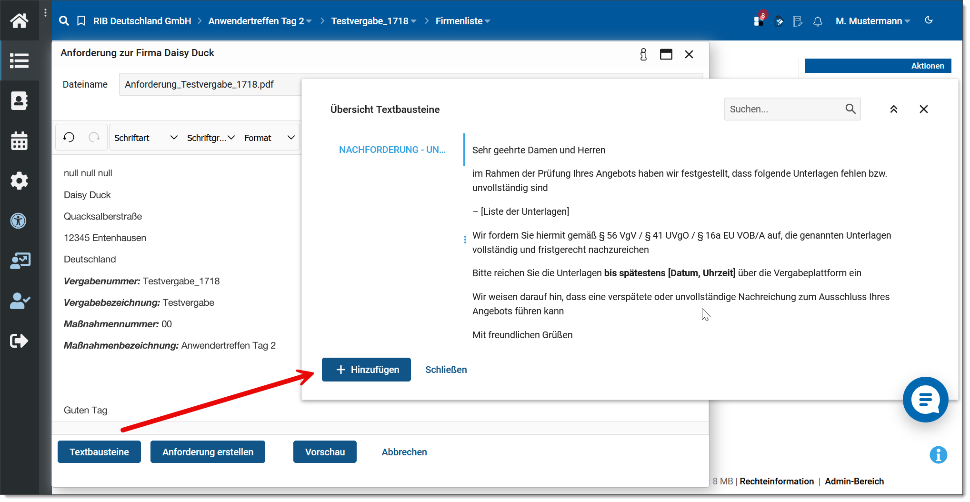
Task: Select the NACHFORDERUNG text block entry
Action: pyautogui.click(x=392, y=150)
